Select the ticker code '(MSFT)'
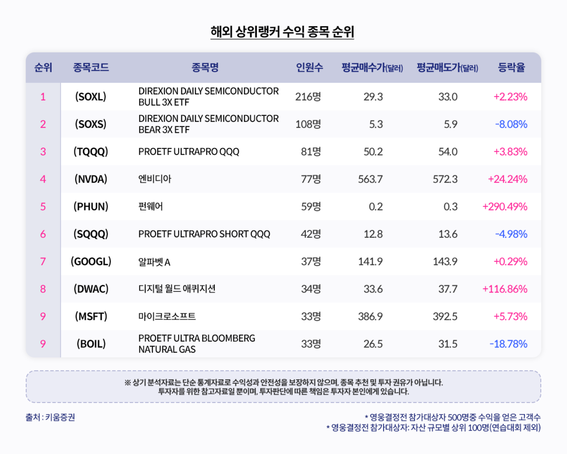Screen dimensions: 567x454 tap(91, 316)
